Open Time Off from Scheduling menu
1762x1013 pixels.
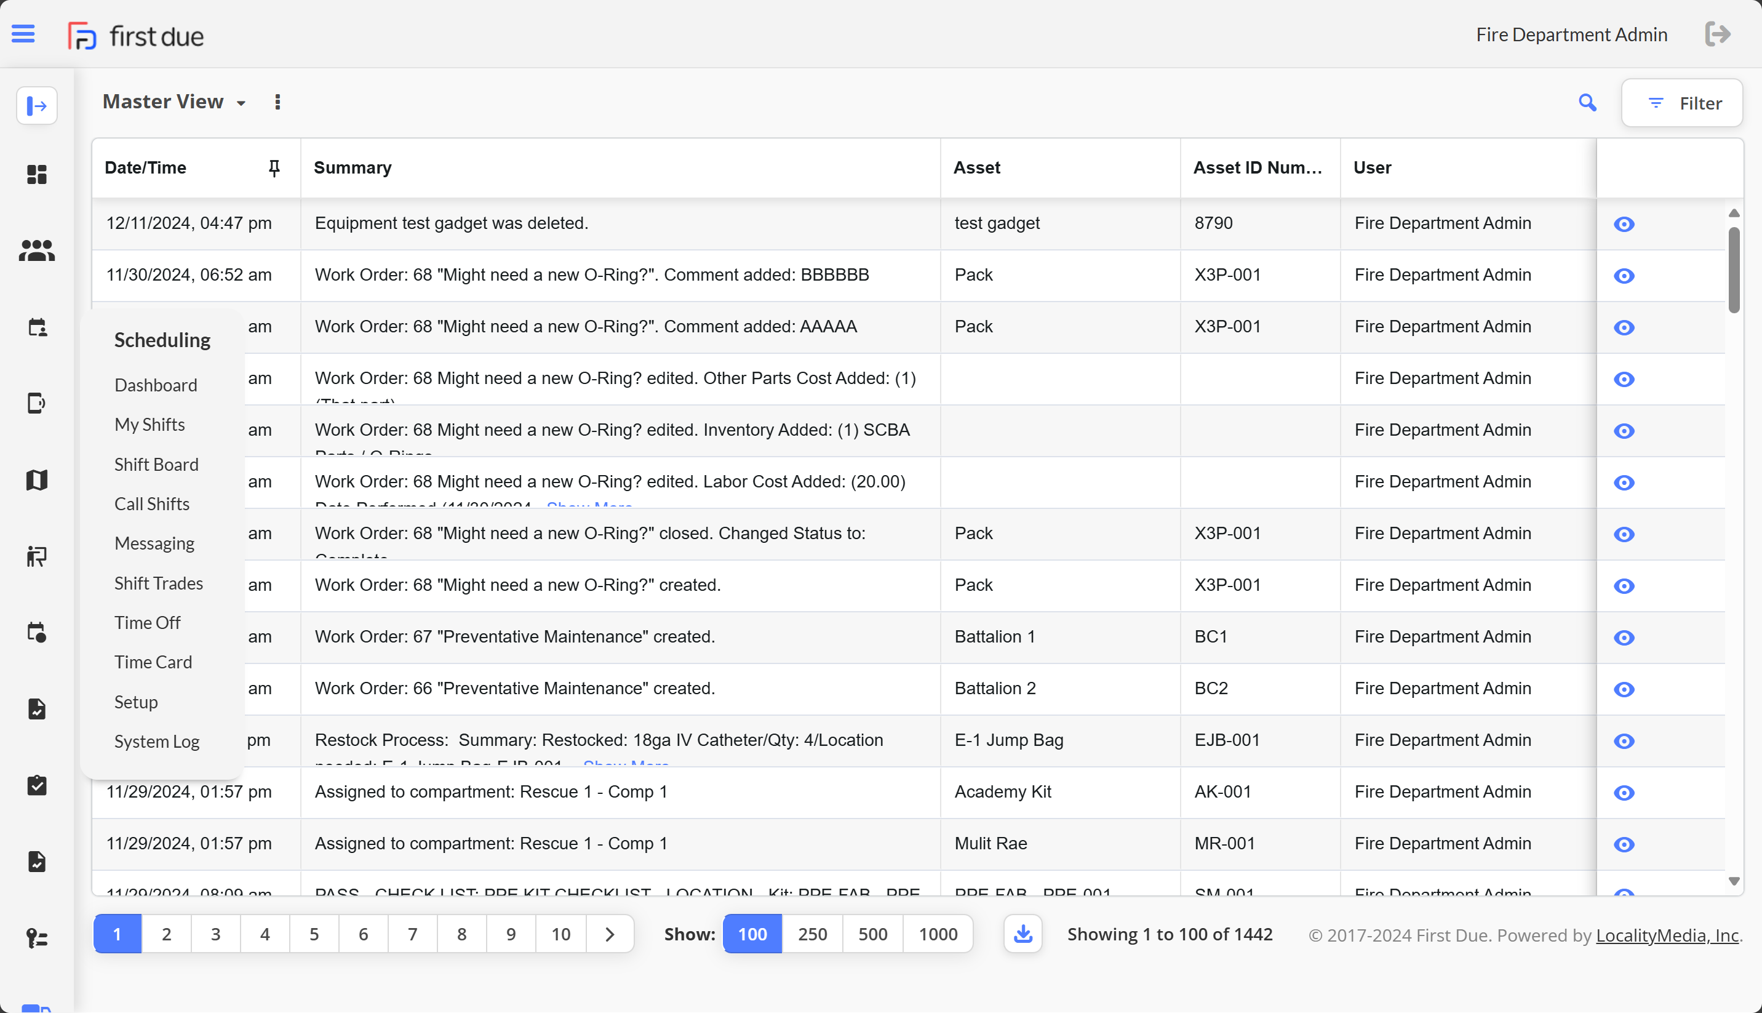point(148,623)
